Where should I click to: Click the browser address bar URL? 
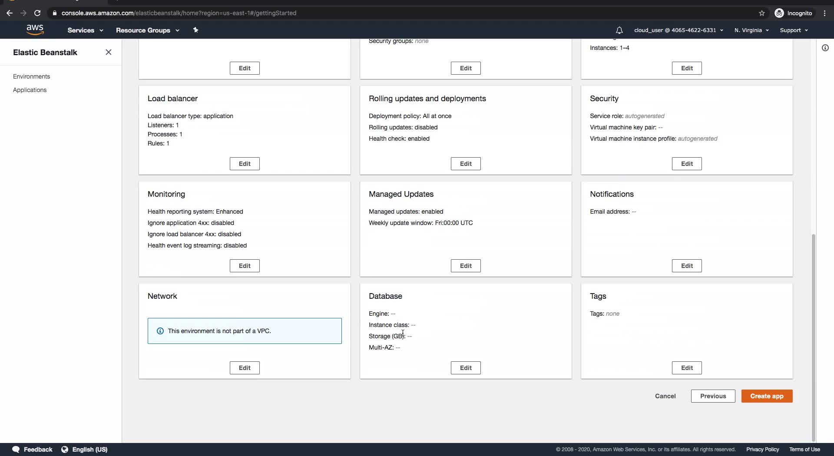(179, 13)
